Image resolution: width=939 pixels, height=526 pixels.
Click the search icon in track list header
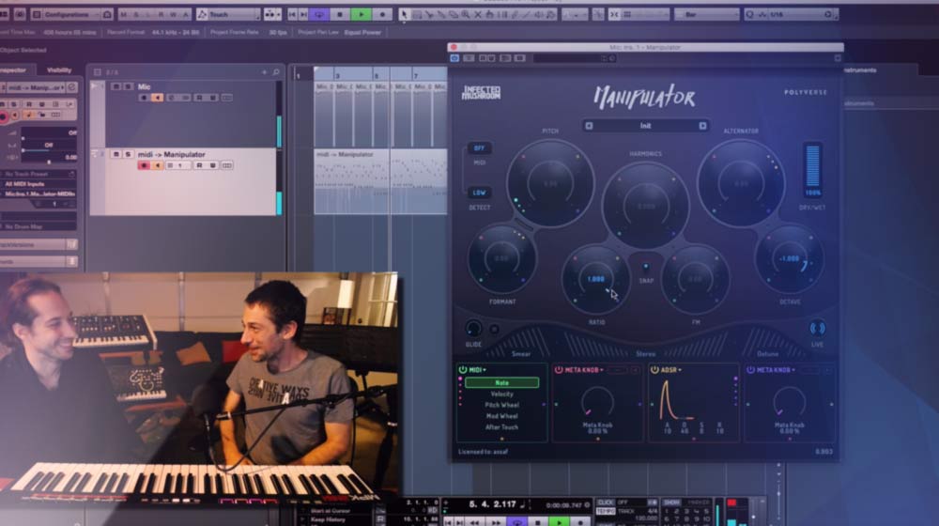(x=276, y=71)
